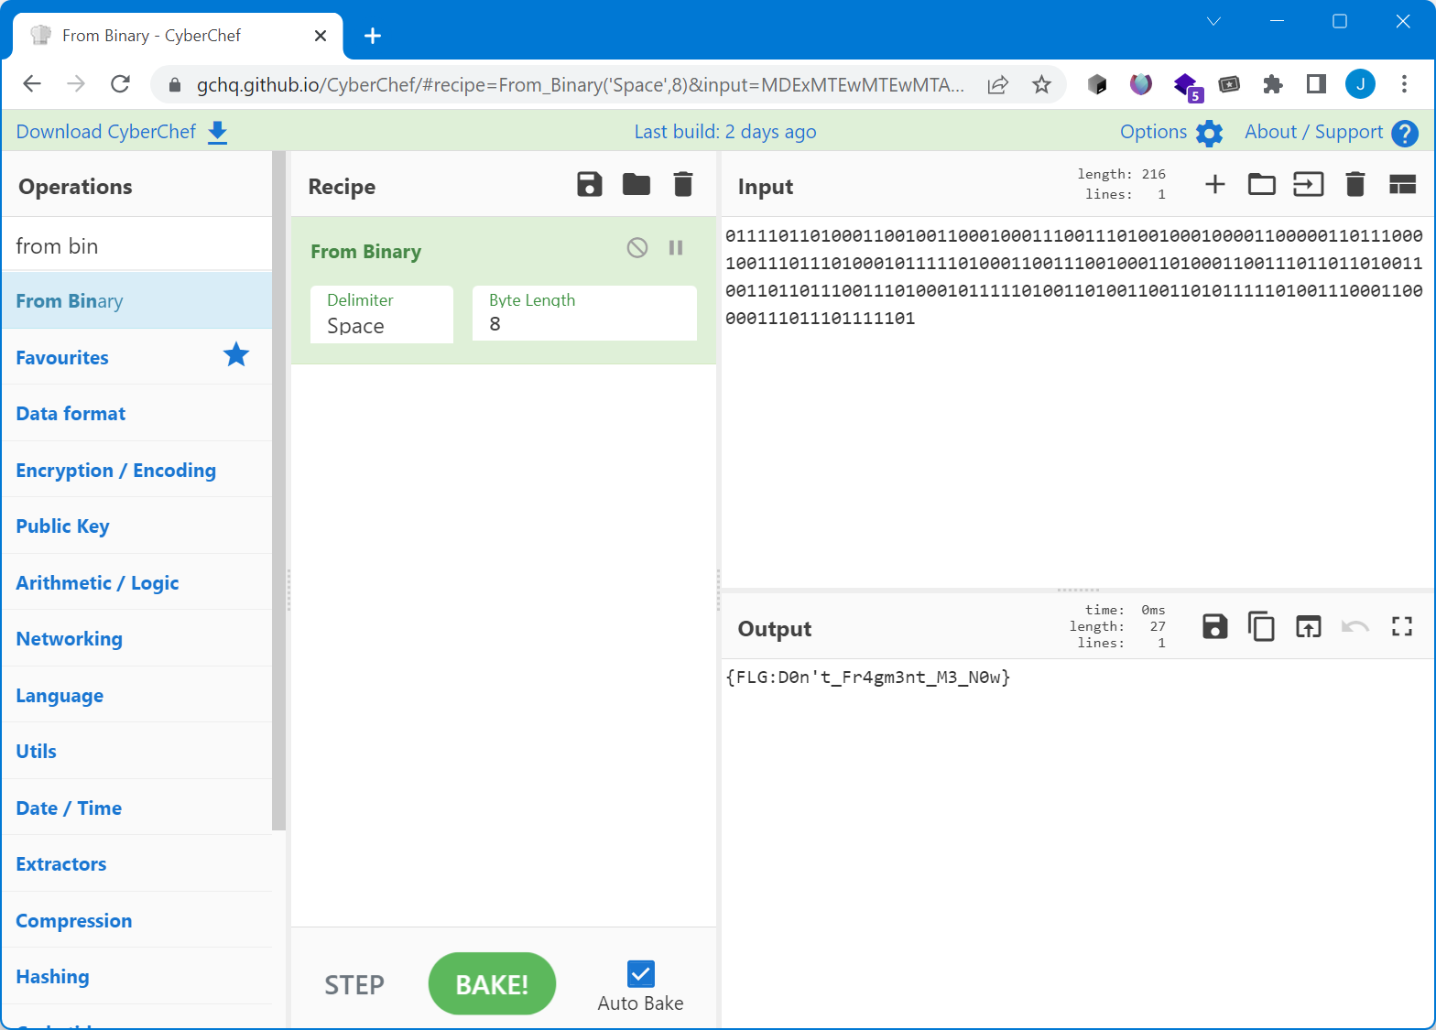Clear the recipe with trash icon
Viewport: 1436px width, 1030px height.
point(682,185)
